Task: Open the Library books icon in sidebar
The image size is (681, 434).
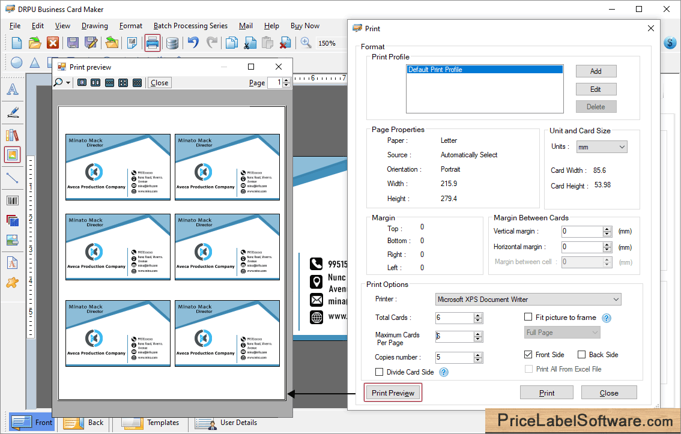Action: coord(12,136)
